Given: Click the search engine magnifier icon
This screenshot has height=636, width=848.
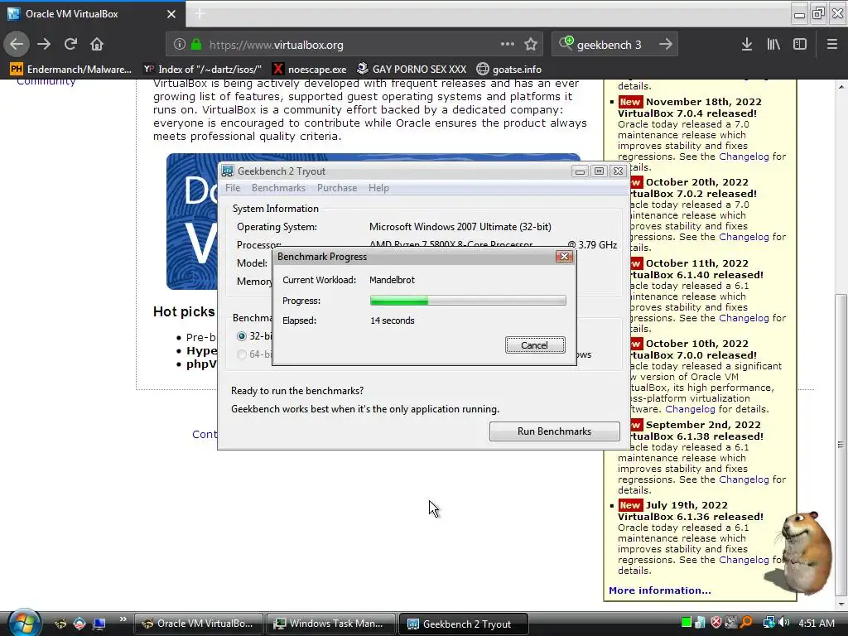Looking at the screenshot, I should pos(566,43).
